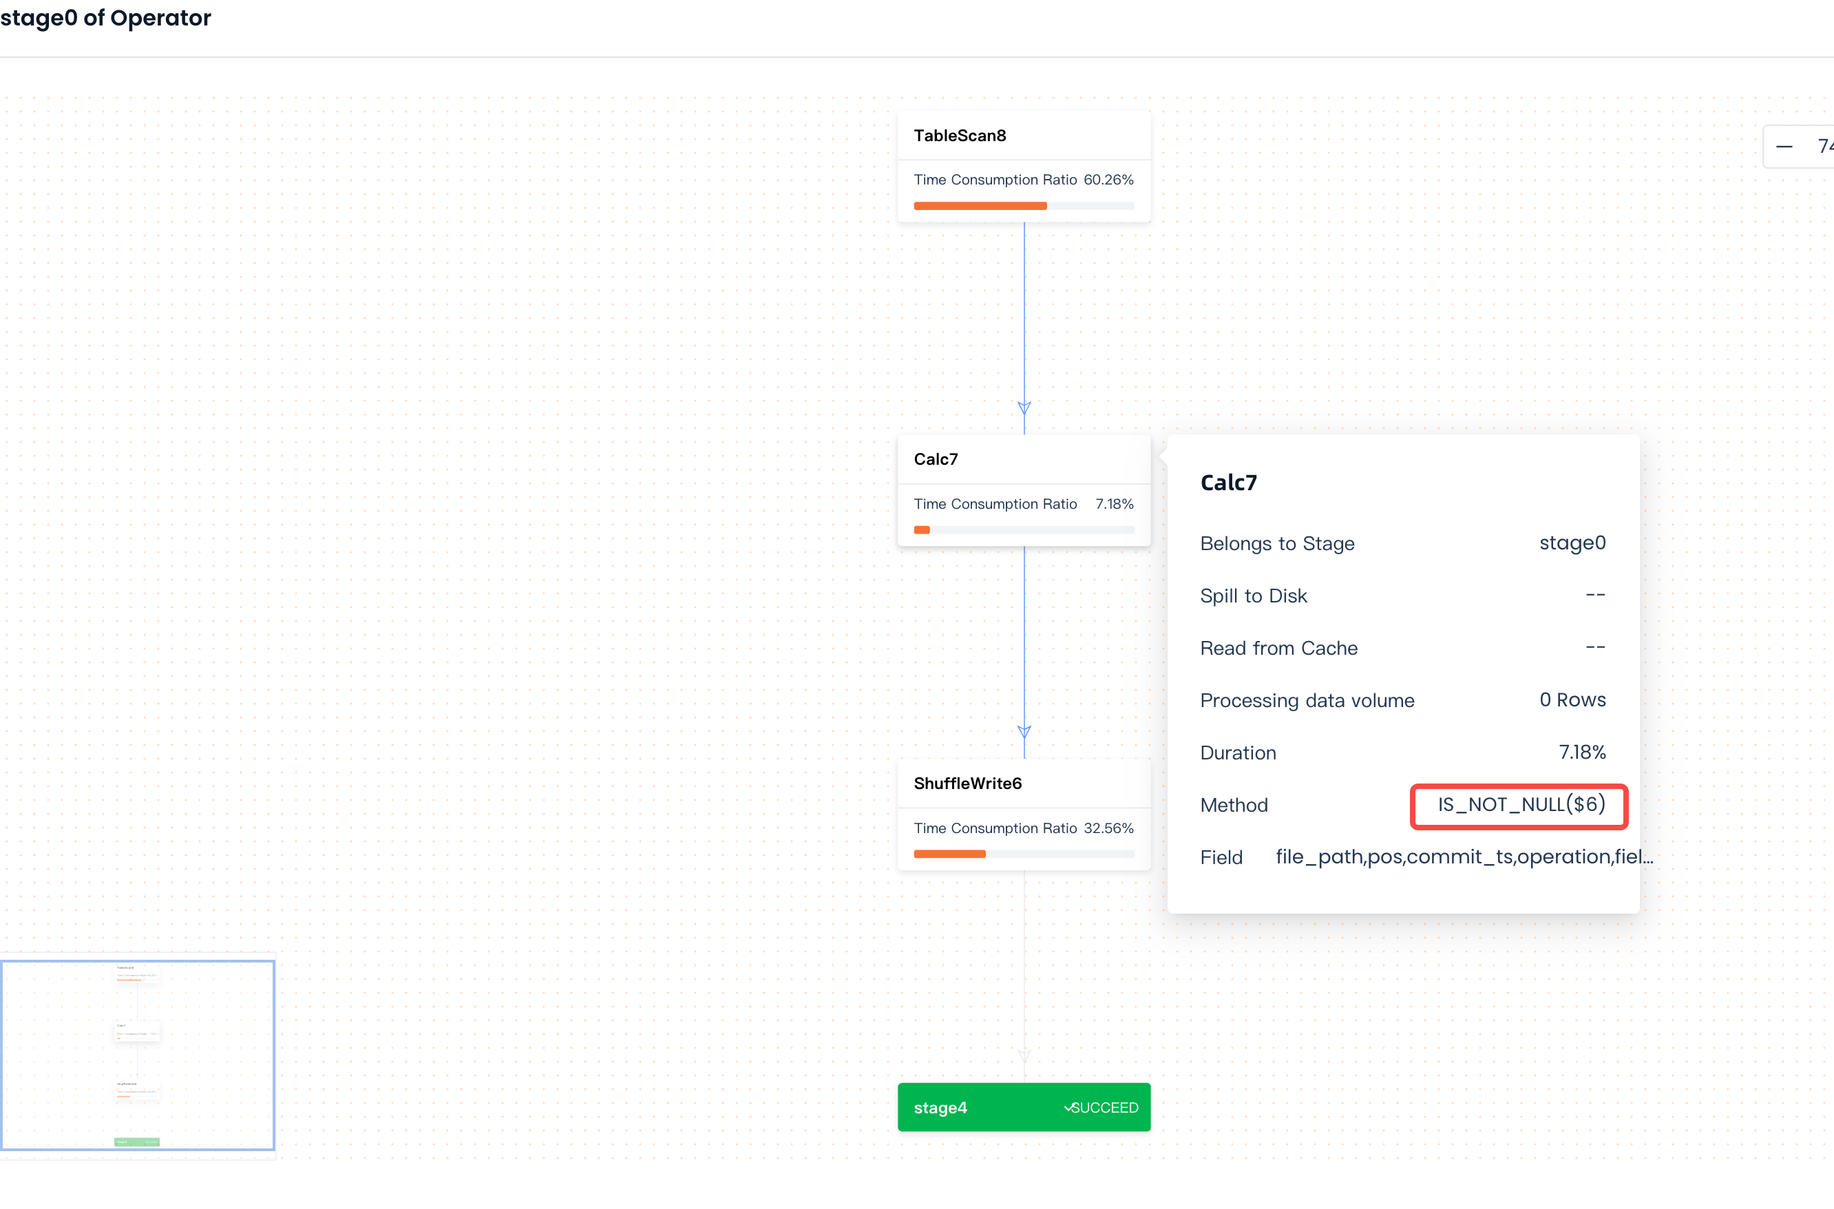Click the truncated Field value file_path,pos,commit_ts
The image size is (1834, 1209).
(x=1463, y=856)
